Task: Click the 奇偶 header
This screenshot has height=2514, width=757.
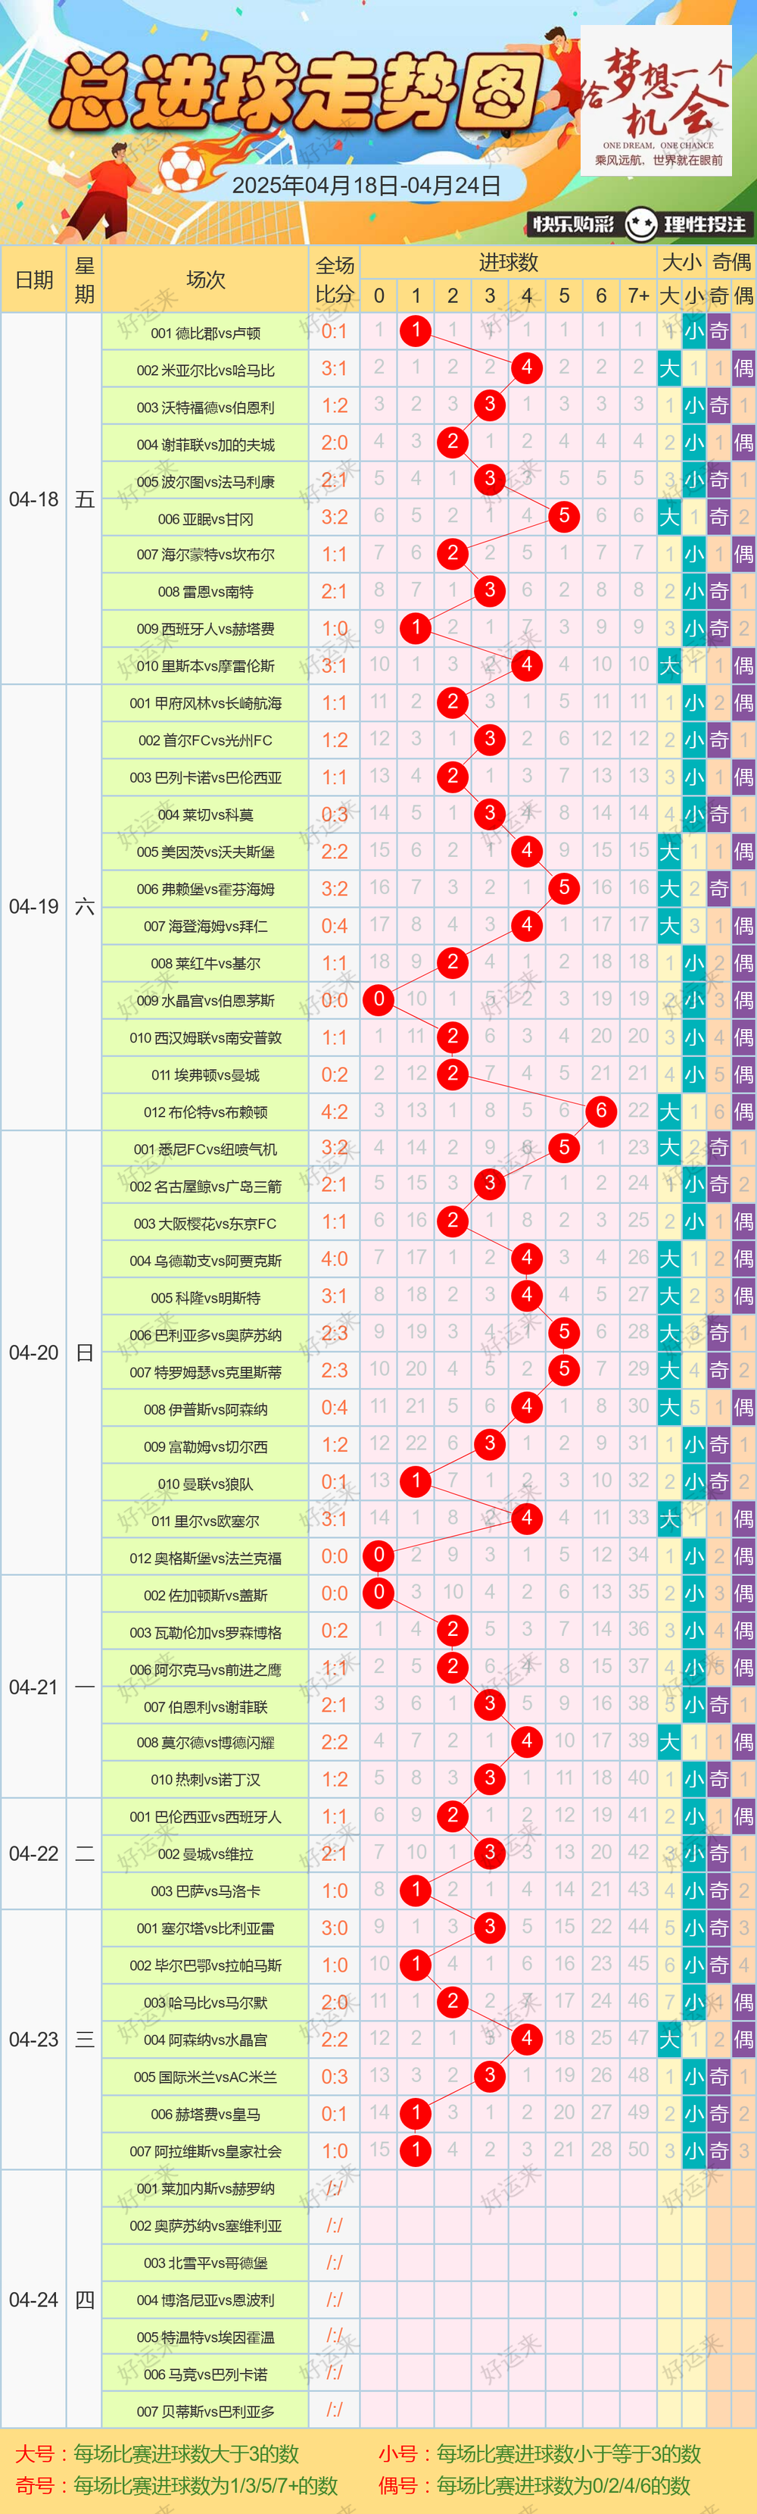Action: (731, 262)
